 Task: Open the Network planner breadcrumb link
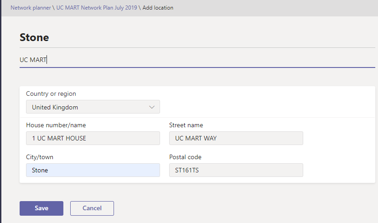30,8
